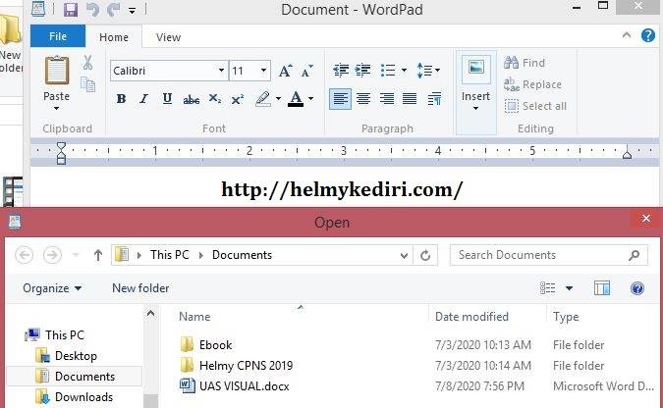
Task: Click the Show preview pane icon
Action: 602,288
